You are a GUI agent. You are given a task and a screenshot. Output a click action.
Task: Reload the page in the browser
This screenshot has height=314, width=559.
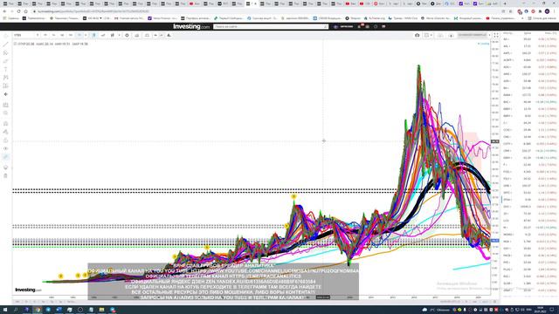pyautogui.click(x=18, y=11)
